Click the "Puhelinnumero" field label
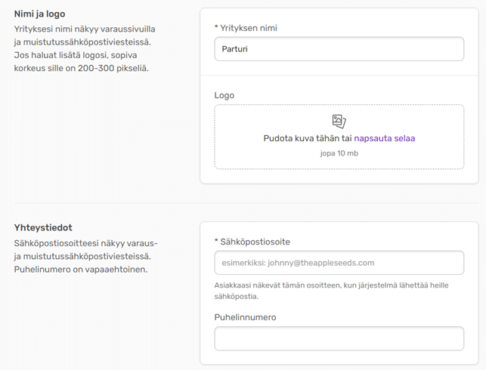The width and height of the screenshot is (486, 370). coord(245,317)
